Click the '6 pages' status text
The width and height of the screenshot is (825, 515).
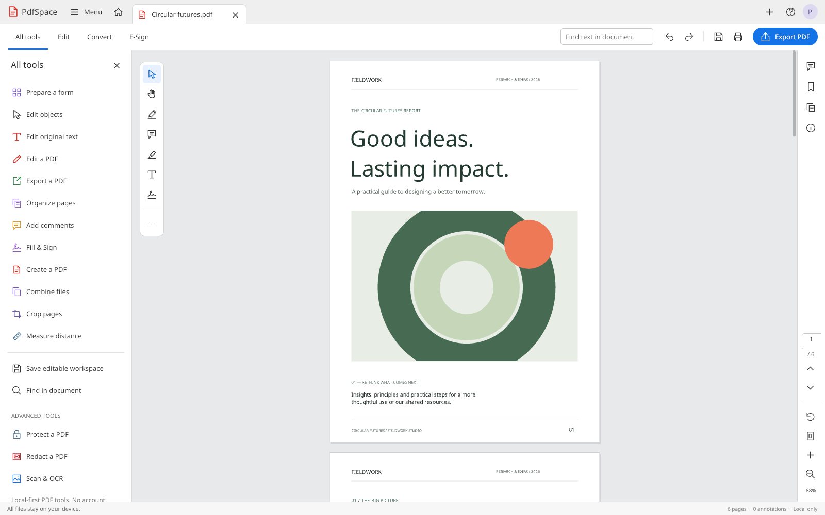(737, 509)
